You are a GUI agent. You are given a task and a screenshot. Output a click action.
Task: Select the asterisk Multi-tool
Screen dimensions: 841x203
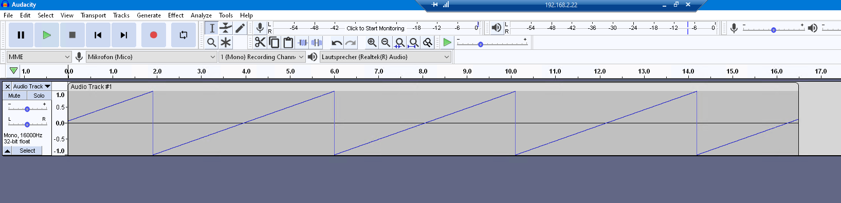226,42
